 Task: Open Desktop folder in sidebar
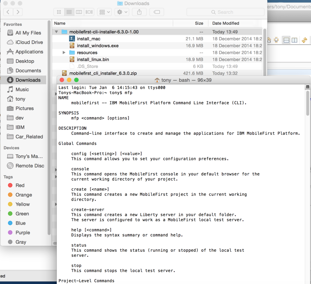pos(21,61)
